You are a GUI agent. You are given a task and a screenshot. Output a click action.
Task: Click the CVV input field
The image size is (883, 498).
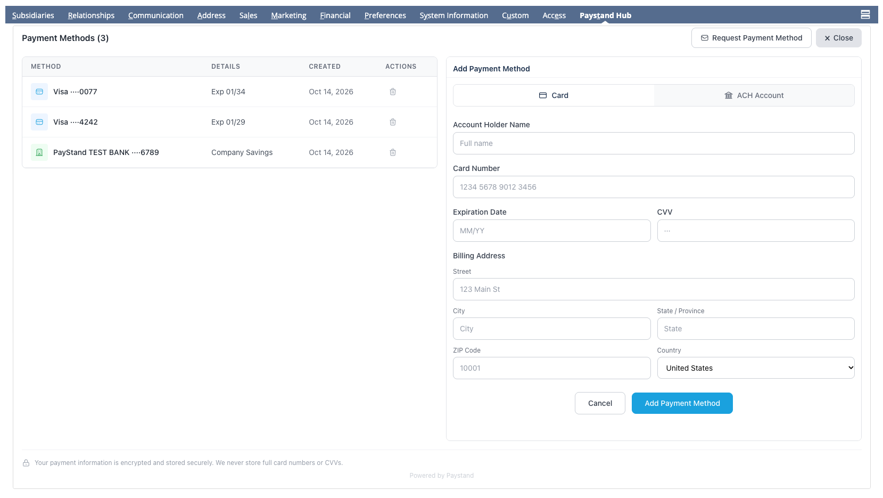756,231
